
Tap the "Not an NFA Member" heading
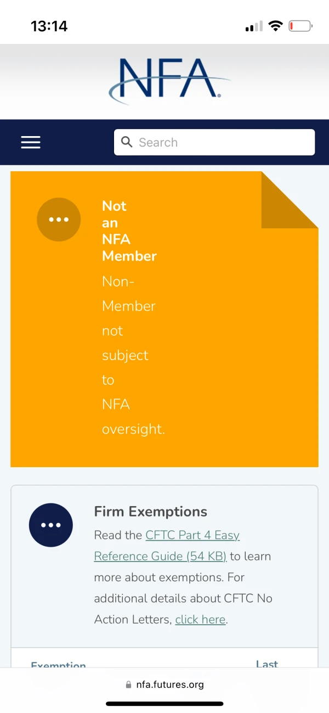129,231
